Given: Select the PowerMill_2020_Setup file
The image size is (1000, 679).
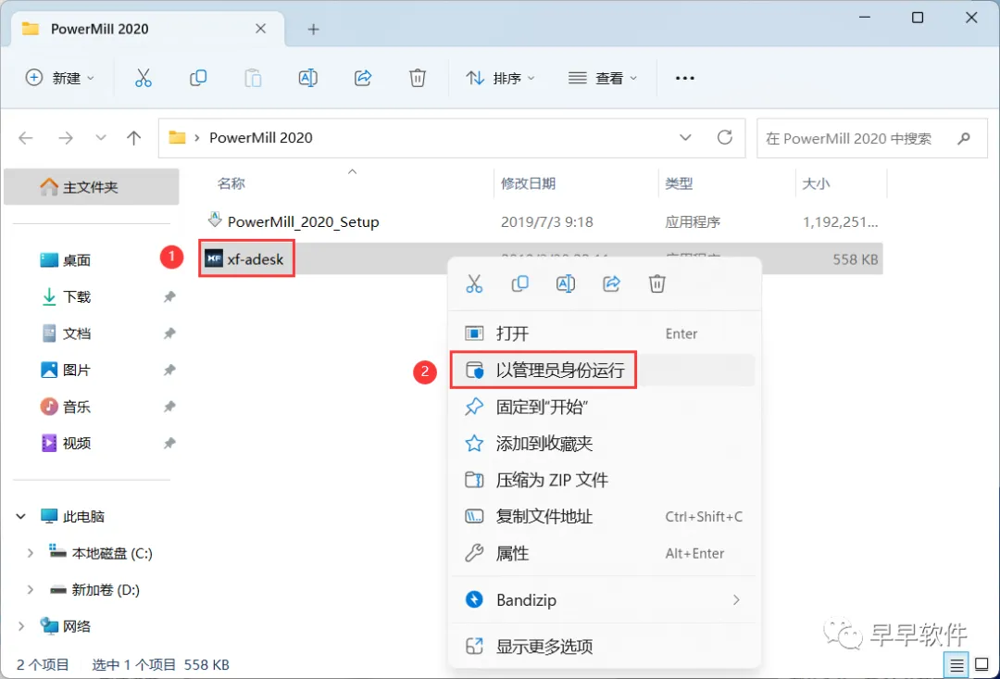Looking at the screenshot, I should pyautogui.click(x=303, y=221).
